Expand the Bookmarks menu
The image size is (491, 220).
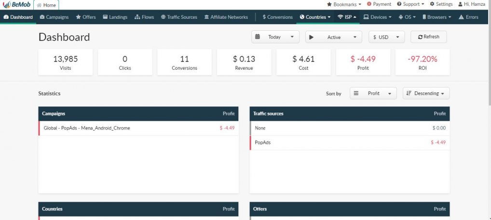[344, 4]
